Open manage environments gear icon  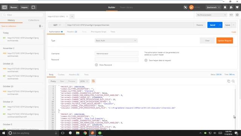237,15
